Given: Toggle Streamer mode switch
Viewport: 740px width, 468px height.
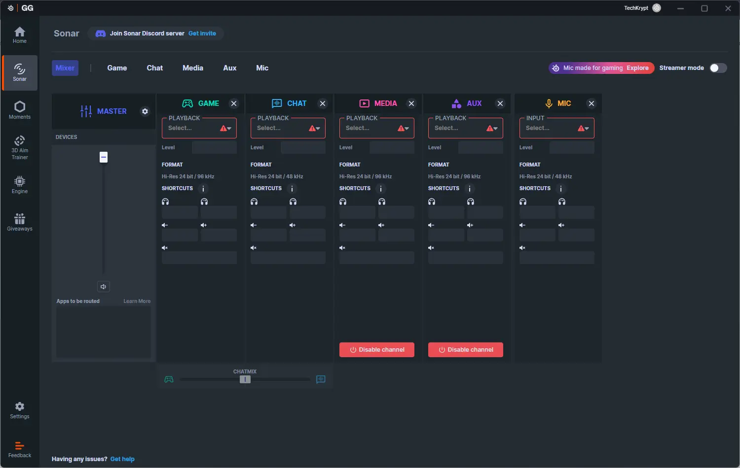Looking at the screenshot, I should [x=718, y=68].
